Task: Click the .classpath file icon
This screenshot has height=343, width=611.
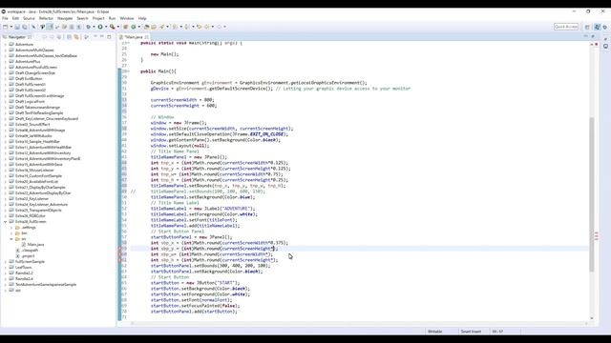Action: tap(17, 250)
